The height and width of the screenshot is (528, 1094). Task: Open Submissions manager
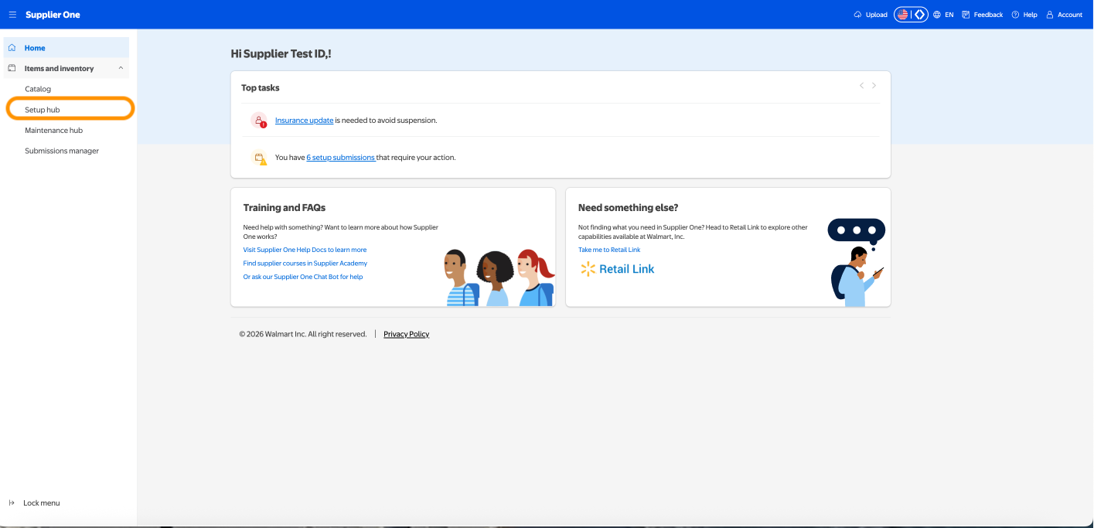(62, 151)
